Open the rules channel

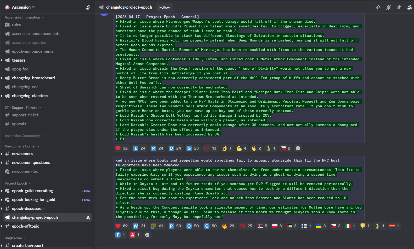(x=47, y=25)
